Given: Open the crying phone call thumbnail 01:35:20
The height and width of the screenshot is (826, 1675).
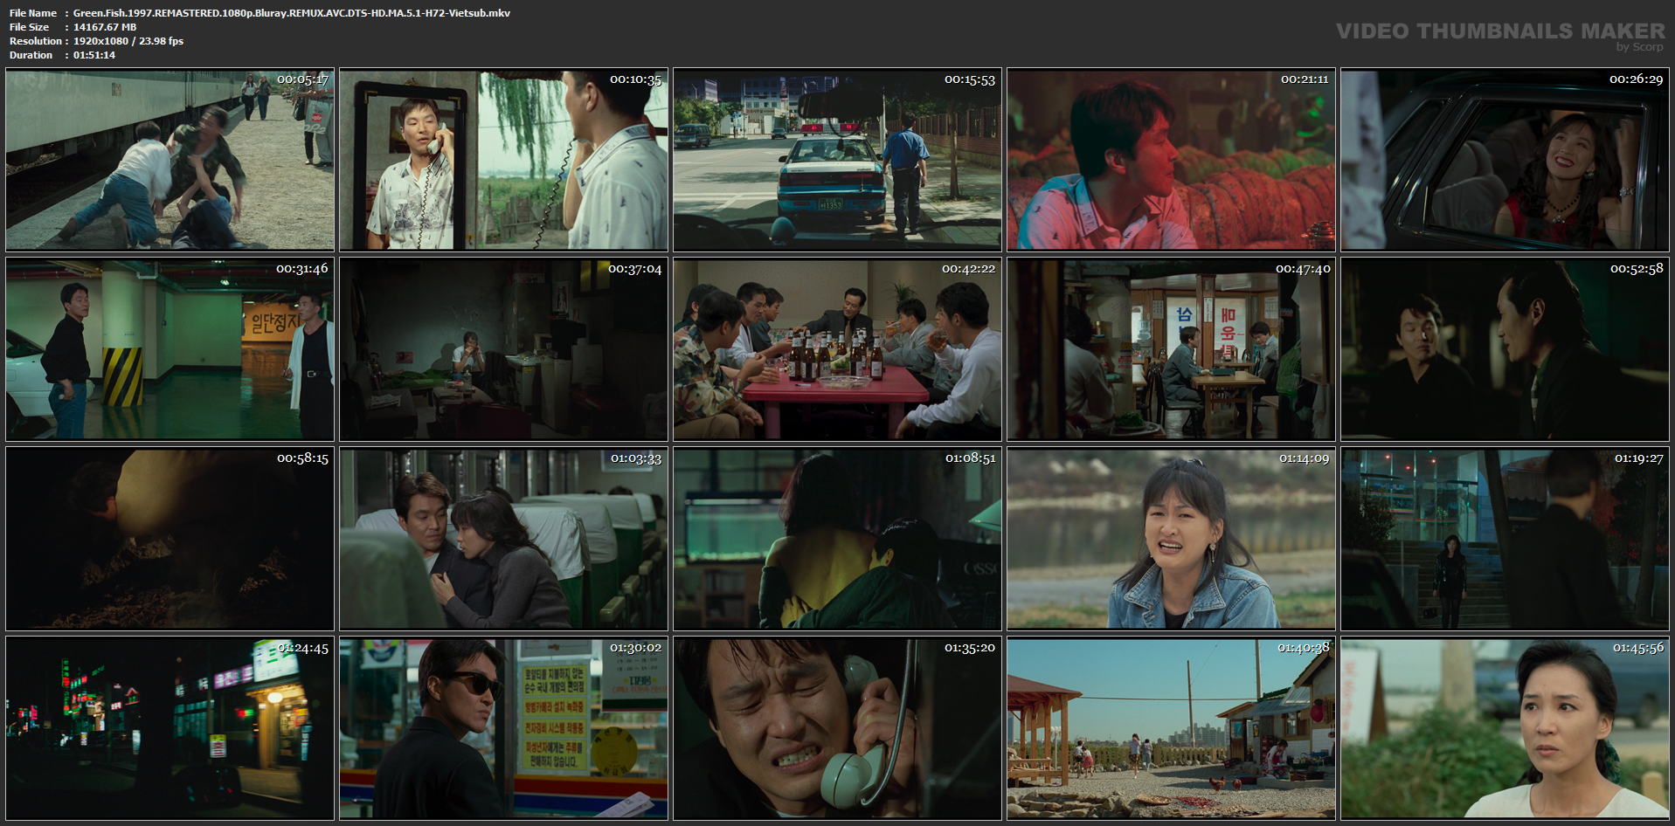Looking at the screenshot, I should click(x=837, y=728).
